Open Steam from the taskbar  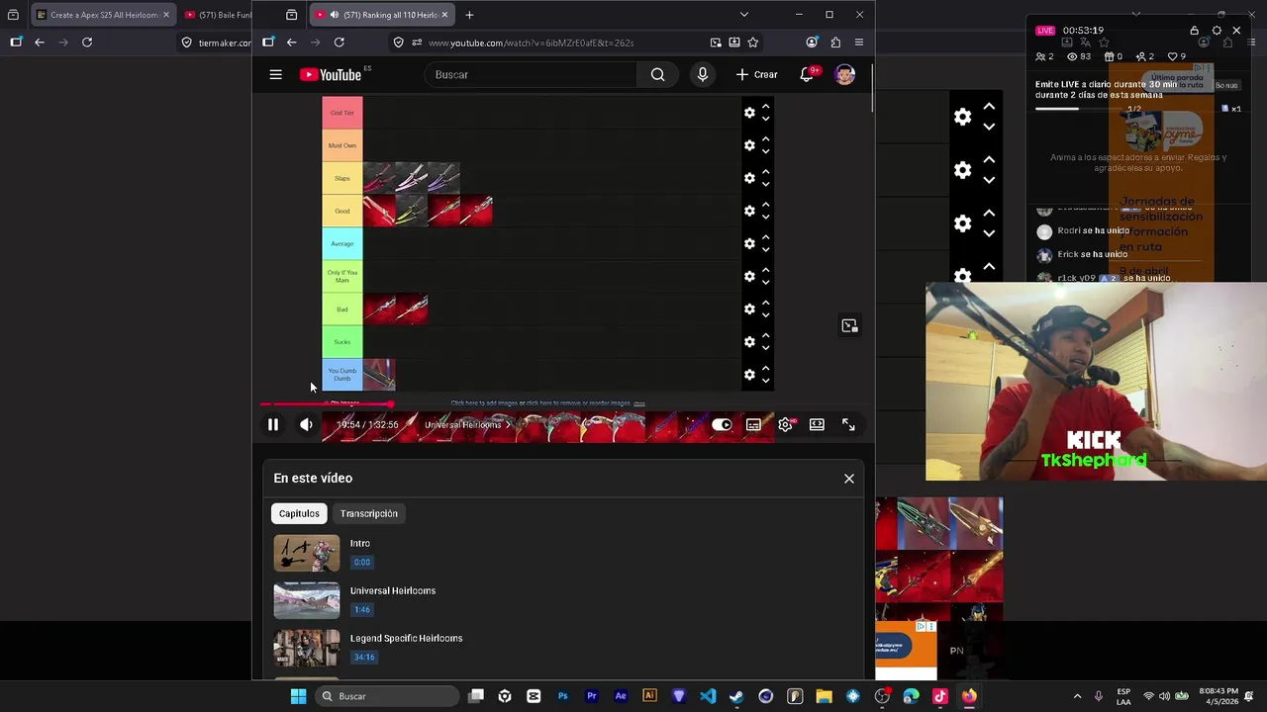[736, 696]
